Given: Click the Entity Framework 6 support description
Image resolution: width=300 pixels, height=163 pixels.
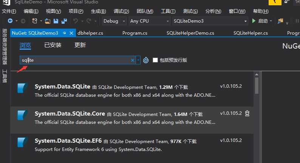Looking at the screenshot, I should pos(98,149).
